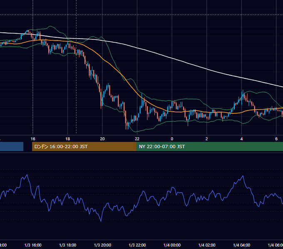Image resolution: width=283 pixels, height=249 pixels.
Task: Click the 2 hour label on the upper axis
Action: (x=207, y=139)
